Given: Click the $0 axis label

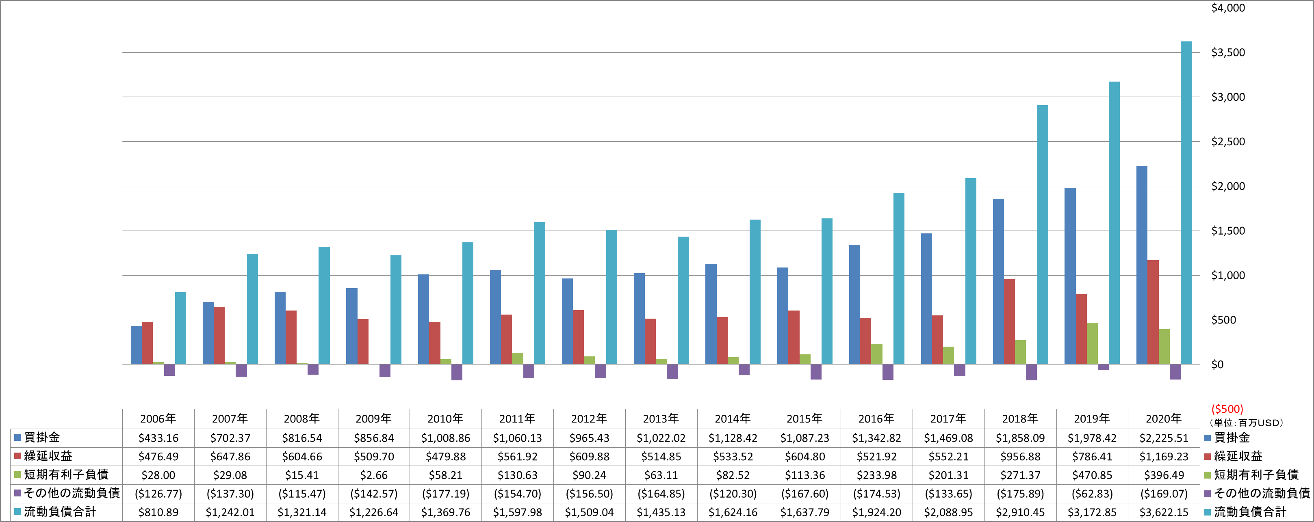Looking at the screenshot, I should coord(1217,365).
